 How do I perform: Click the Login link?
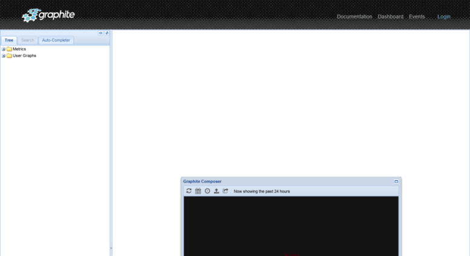coord(443,16)
